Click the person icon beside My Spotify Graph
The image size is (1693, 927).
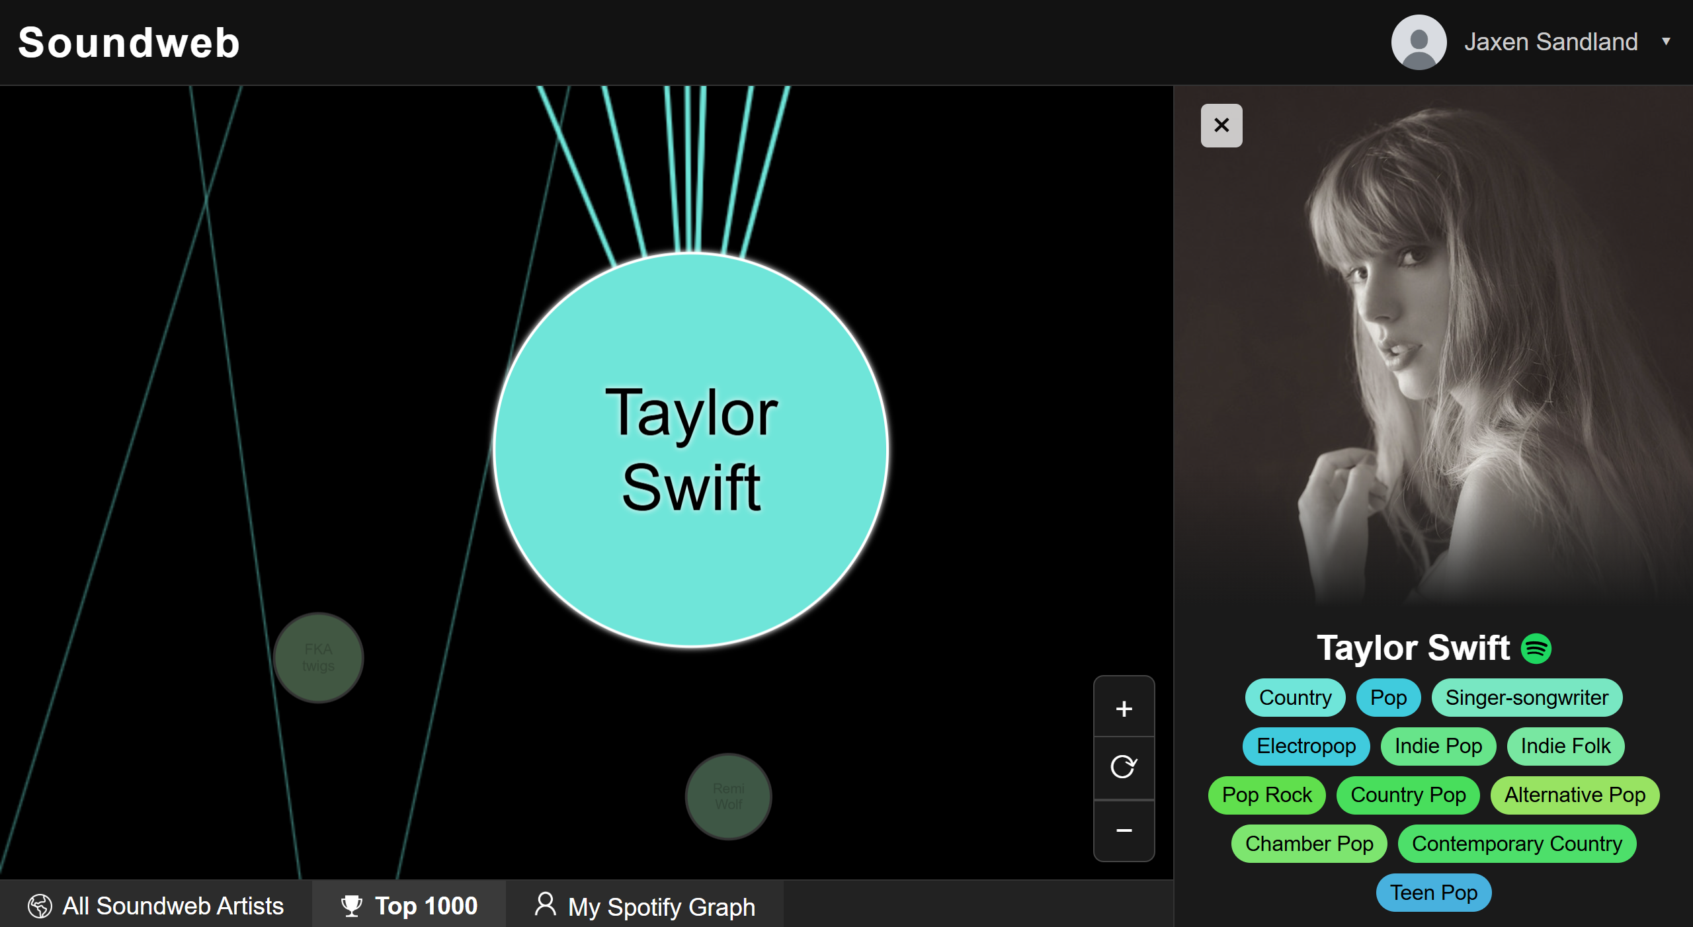click(x=545, y=905)
